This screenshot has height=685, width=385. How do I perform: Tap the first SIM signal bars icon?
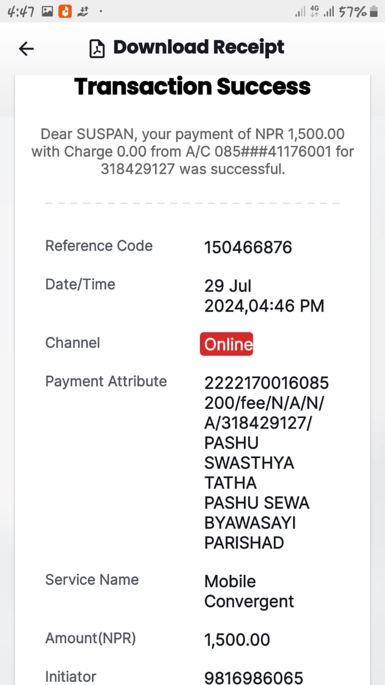[x=300, y=12]
